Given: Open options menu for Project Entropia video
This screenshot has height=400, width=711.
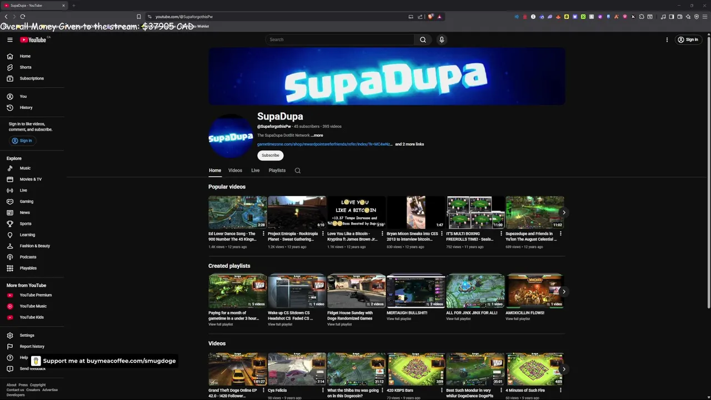Looking at the screenshot, I should point(323,234).
